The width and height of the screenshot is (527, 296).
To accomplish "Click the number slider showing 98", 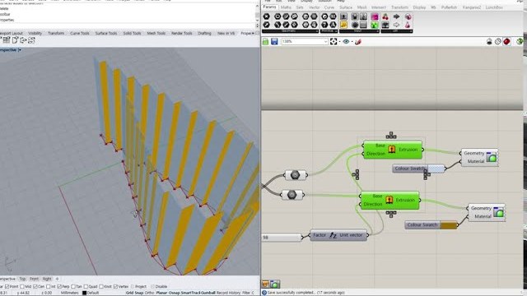I will [282, 238].
